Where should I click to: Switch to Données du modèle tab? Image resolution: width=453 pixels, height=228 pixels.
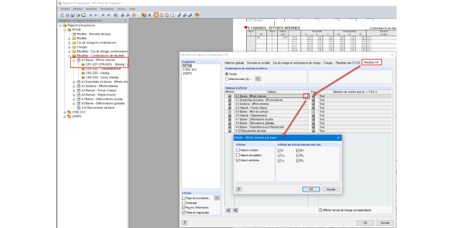(258, 63)
